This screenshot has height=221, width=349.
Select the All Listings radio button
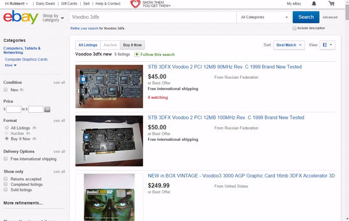click(7, 128)
